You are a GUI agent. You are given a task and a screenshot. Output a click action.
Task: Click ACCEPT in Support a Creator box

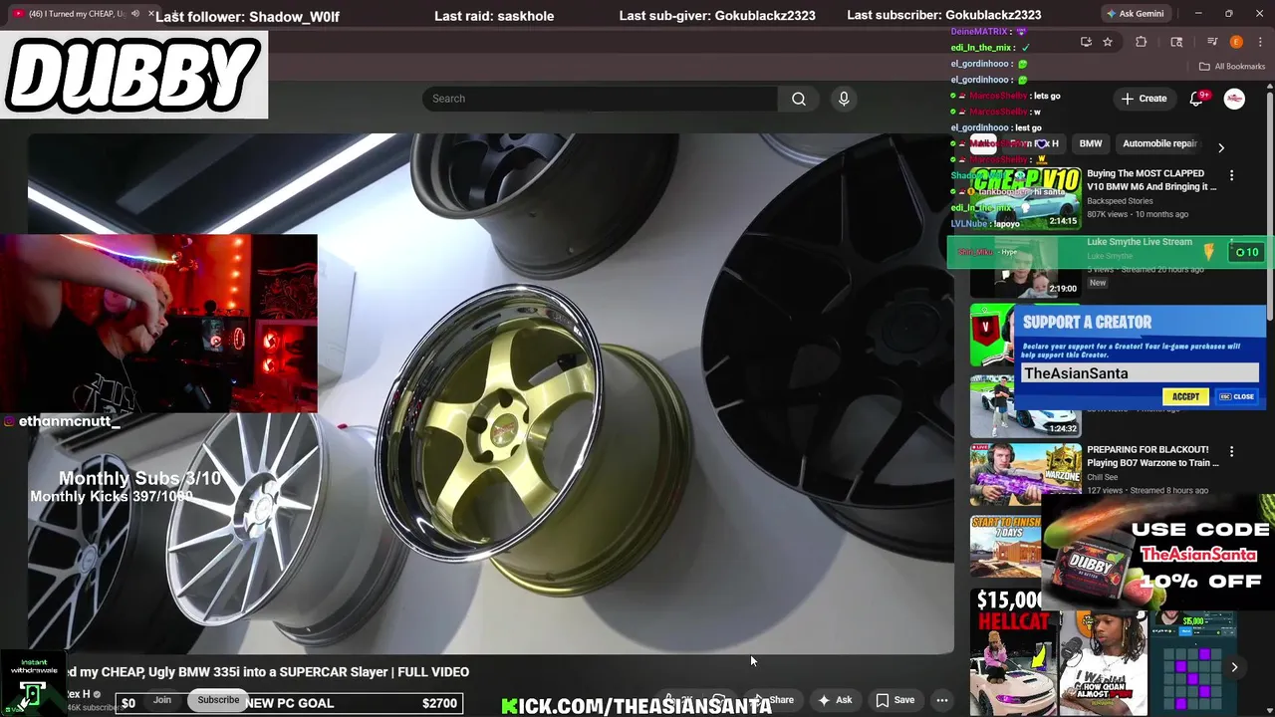point(1185,396)
